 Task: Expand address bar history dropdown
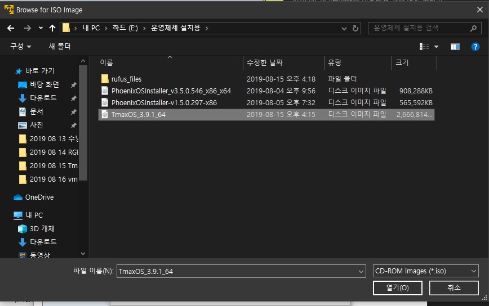(344, 29)
